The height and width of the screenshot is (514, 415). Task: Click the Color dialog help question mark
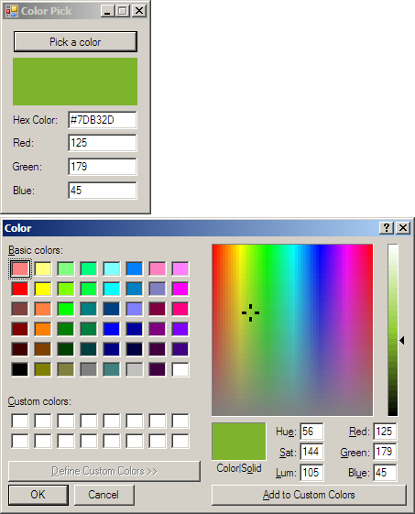coord(387,227)
